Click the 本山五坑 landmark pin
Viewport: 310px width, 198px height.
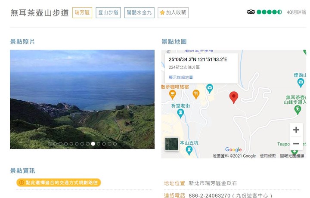pos(189,150)
